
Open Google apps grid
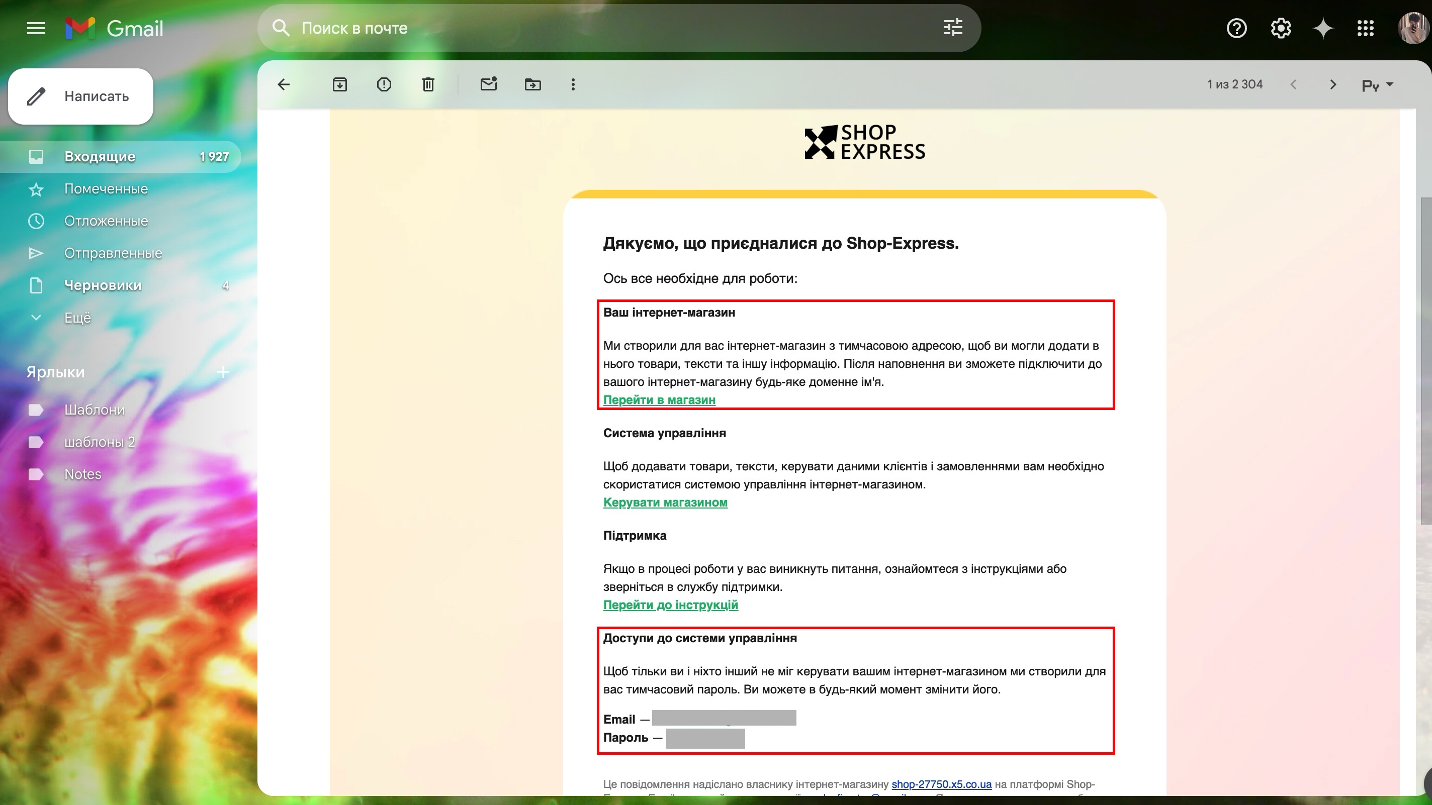click(x=1365, y=28)
